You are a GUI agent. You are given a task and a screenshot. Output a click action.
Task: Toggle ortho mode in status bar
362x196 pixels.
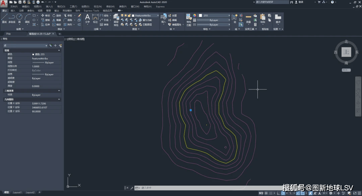279,193
